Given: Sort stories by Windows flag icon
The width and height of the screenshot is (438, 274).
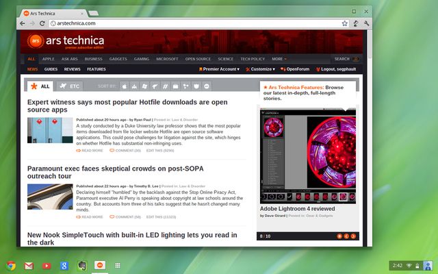Looking at the screenshot, I should [x=144, y=86].
